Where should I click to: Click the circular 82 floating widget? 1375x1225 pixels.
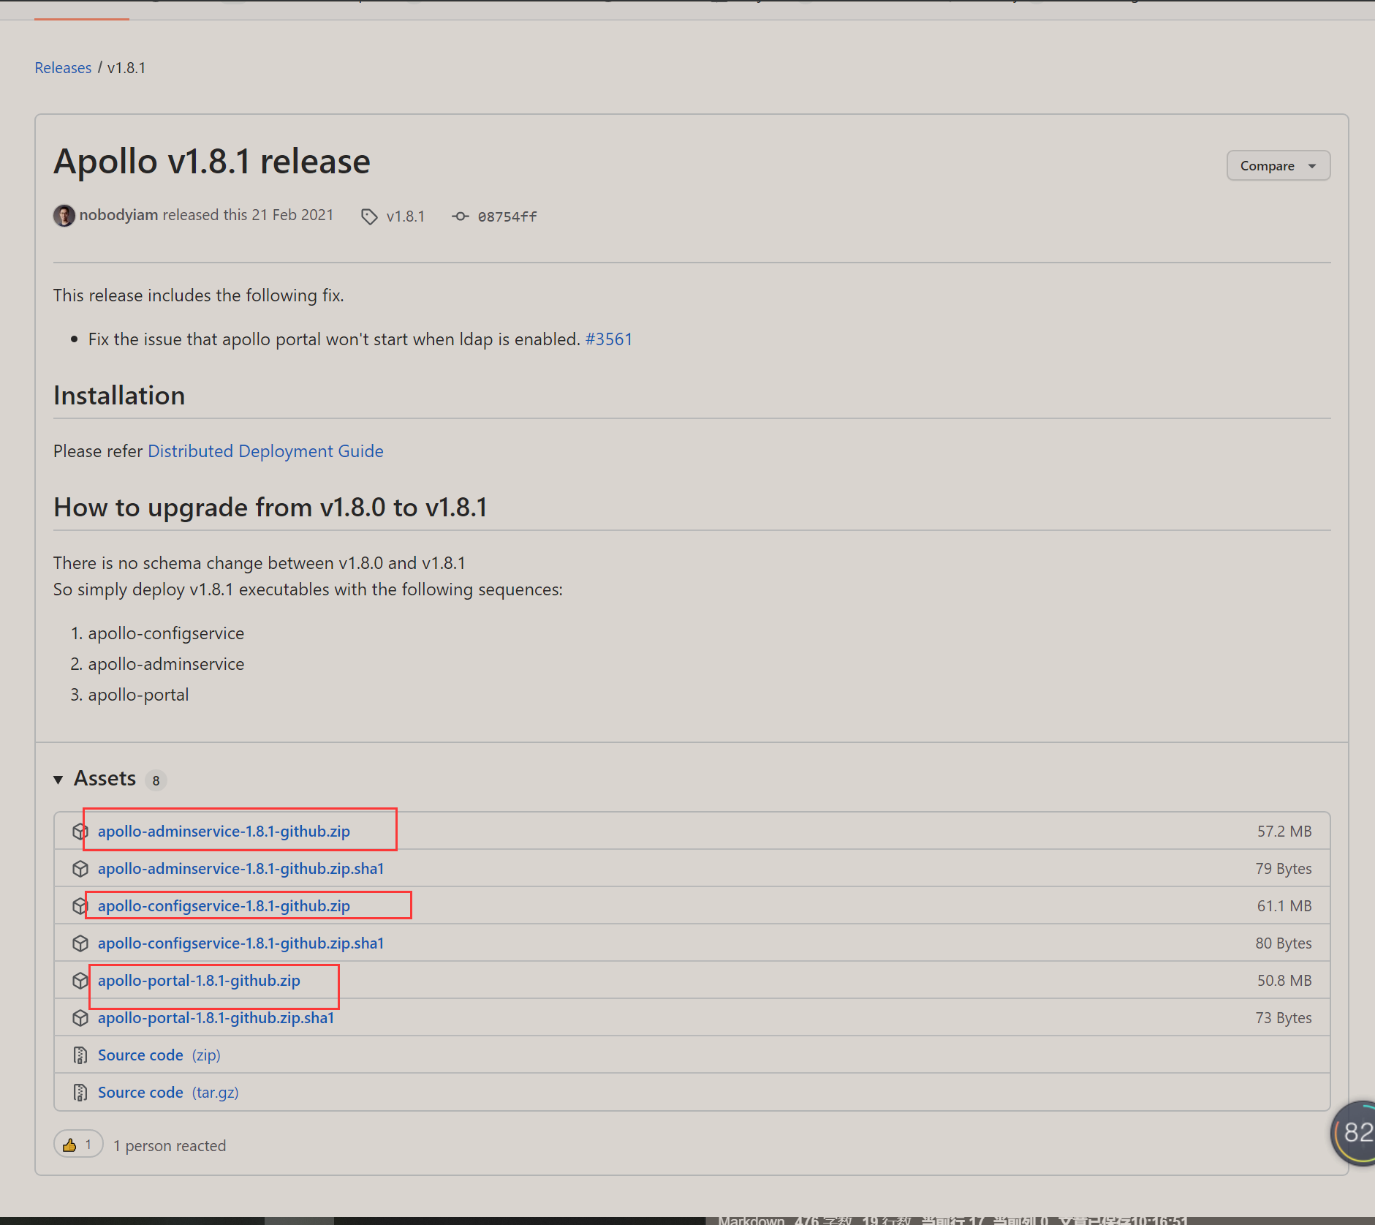tap(1354, 1133)
